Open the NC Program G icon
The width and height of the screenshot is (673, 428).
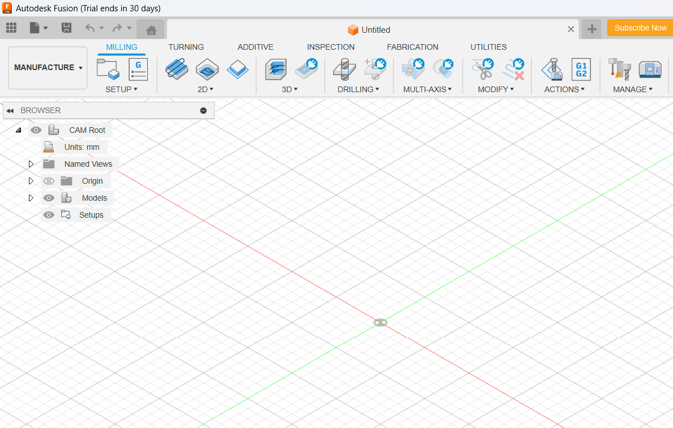point(138,70)
